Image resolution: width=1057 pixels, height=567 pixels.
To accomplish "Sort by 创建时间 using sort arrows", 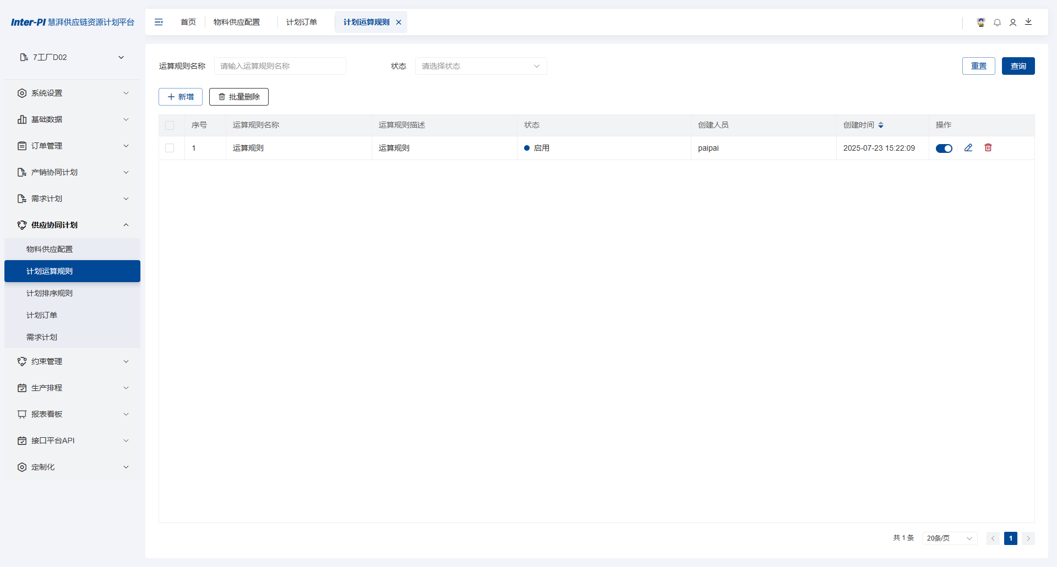I will (x=881, y=125).
